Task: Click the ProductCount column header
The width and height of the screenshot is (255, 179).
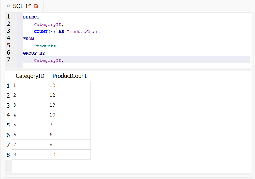Action: (x=69, y=76)
